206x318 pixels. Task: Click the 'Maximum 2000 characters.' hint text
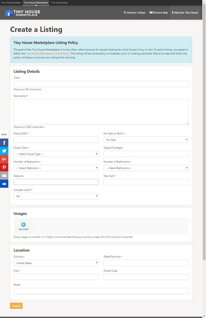[29, 127]
